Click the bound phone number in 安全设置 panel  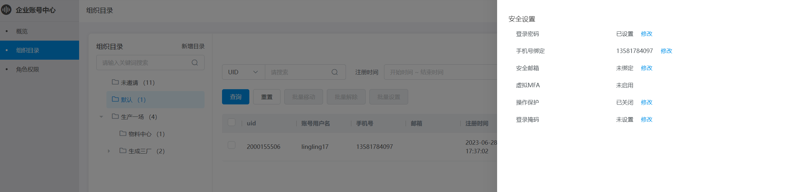[x=634, y=51]
